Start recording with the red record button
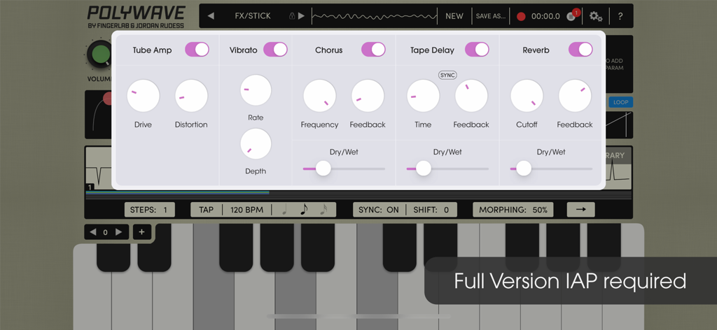The image size is (717, 330). pos(521,17)
